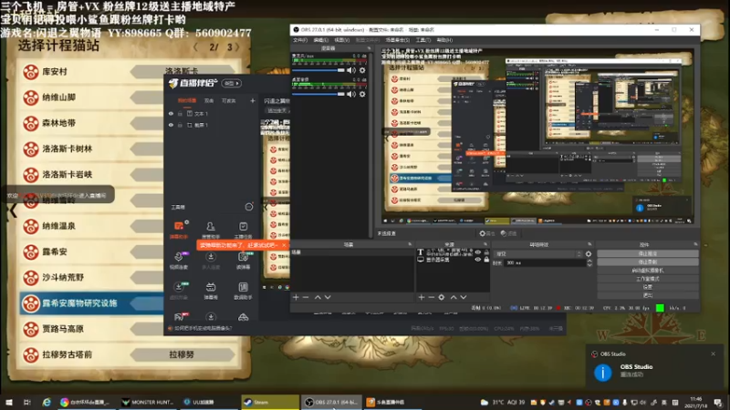Open source properties gear under sources list
Image resolution: width=730 pixels, height=410 pixels.
point(442,297)
